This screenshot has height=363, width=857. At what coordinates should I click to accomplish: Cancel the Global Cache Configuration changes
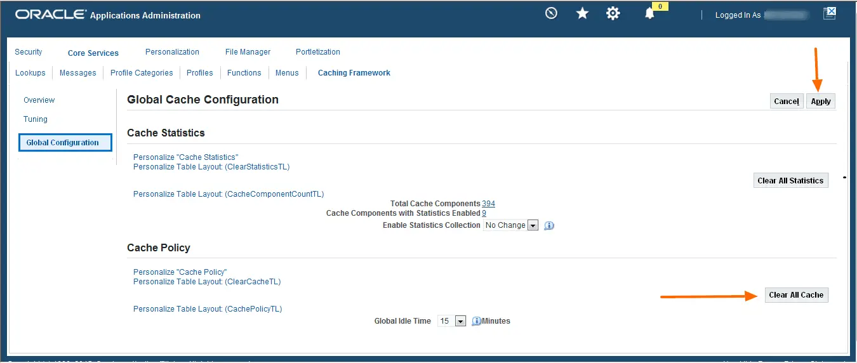click(786, 102)
